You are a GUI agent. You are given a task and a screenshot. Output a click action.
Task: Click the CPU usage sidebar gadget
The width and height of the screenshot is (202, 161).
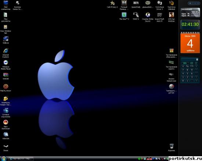tap(190, 12)
